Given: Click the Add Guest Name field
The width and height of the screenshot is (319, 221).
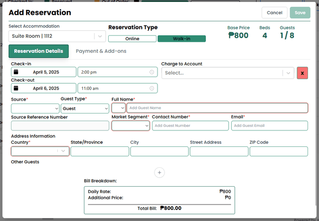Looking at the screenshot, I should 217,108.
